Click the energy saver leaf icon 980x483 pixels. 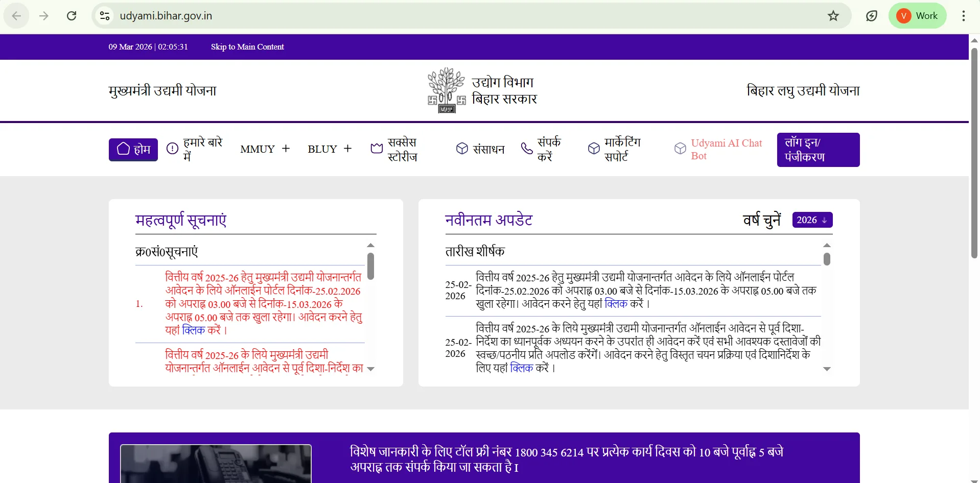(x=871, y=16)
